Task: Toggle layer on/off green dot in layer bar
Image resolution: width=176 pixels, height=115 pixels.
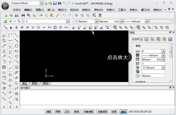Action: pos(11,21)
